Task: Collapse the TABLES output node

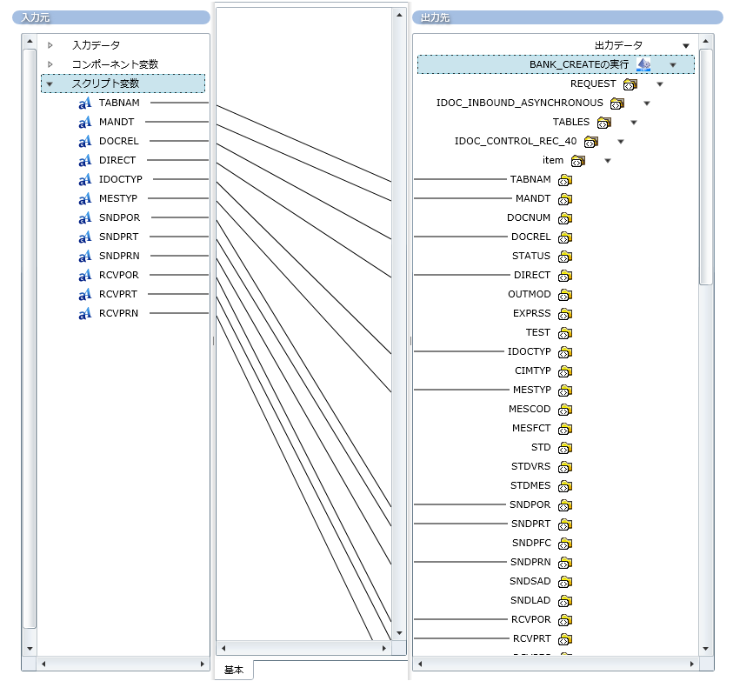Action: click(634, 123)
